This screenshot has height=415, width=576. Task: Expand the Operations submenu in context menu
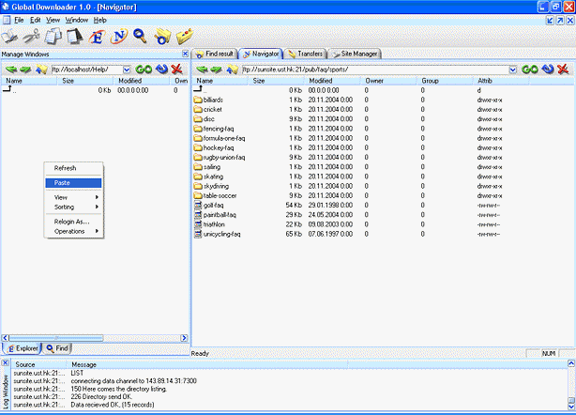(73, 231)
